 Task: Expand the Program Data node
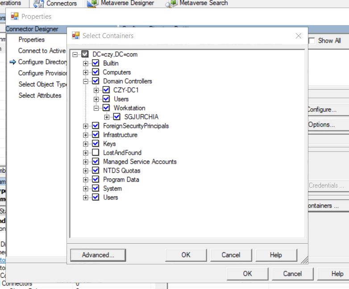(x=86, y=180)
